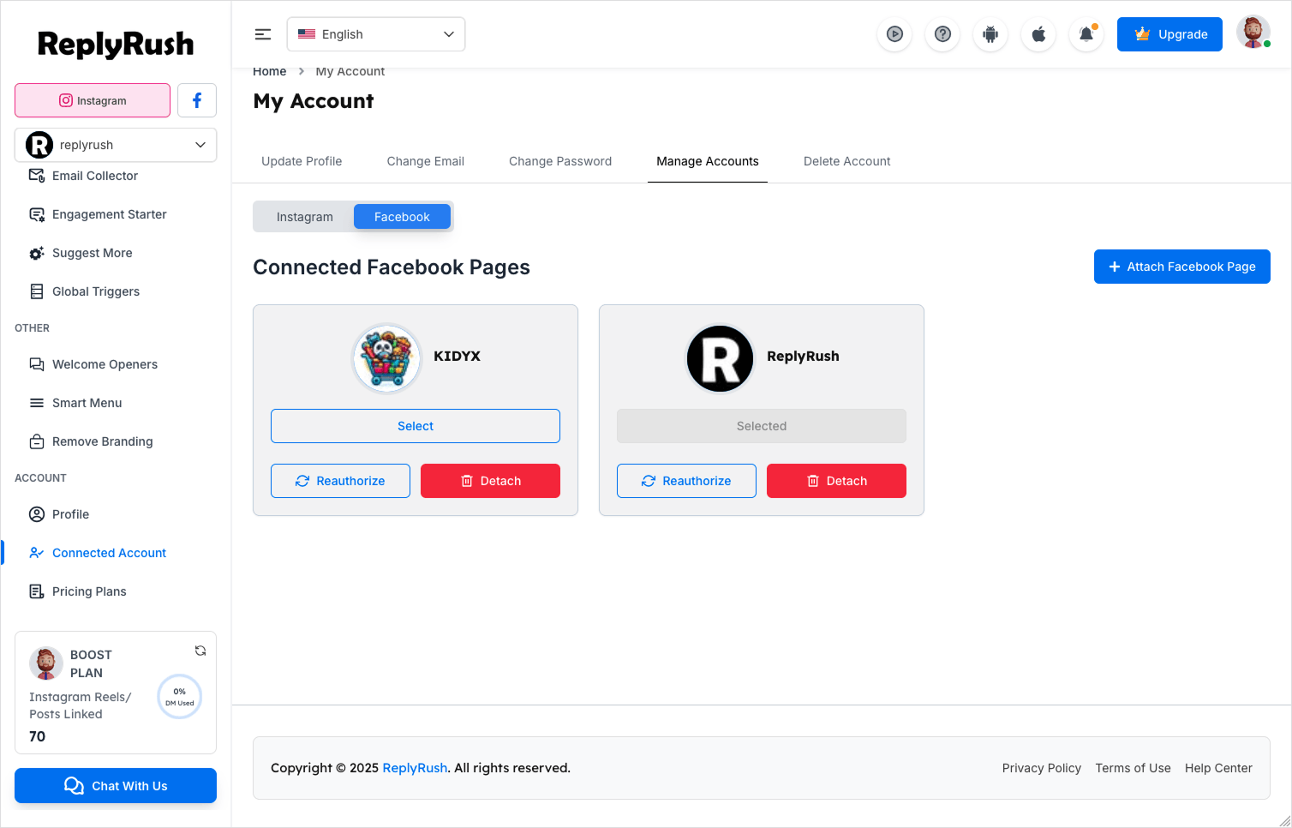This screenshot has height=828, width=1292.
Task: Select the KIDYX page
Action: click(416, 426)
